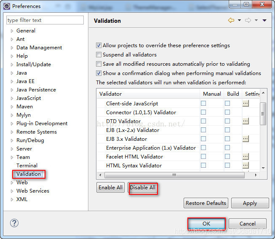Click the Disable All button
The width and height of the screenshot is (275, 239).
pyautogui.click(x=143, y=188)
